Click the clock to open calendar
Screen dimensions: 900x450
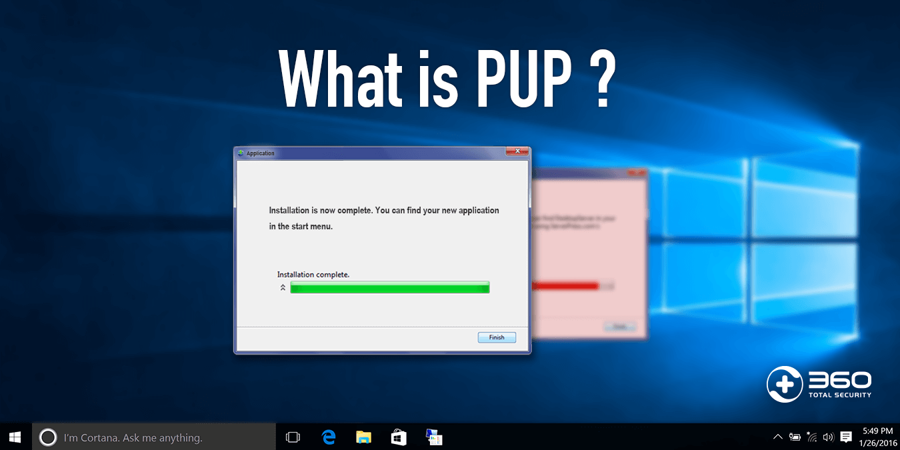pyautogui.click(x=877, y=437)
